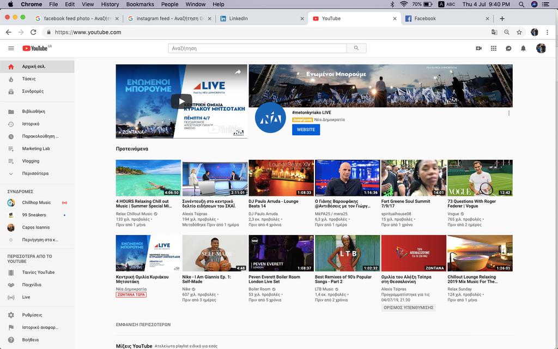Open Chillhop Music subscription channel

pos(37,203)
